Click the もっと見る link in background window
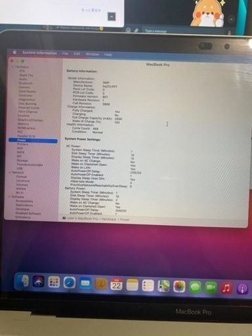 pos(91,10)
